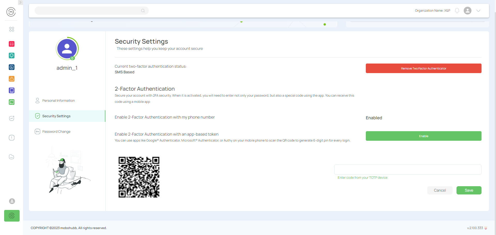Click the Save button
The image size is (496, 235).
tap(469, 190)
